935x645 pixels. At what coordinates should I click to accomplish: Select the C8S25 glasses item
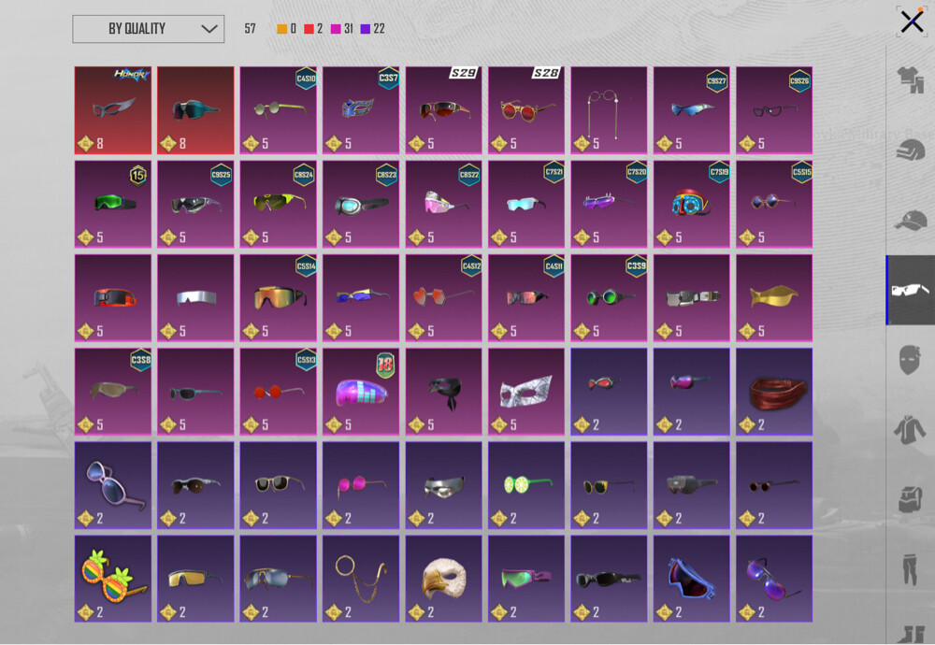click(195, 204)
